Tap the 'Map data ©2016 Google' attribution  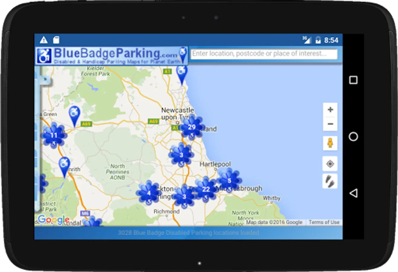pyautogui.click(x=274, y=222)
